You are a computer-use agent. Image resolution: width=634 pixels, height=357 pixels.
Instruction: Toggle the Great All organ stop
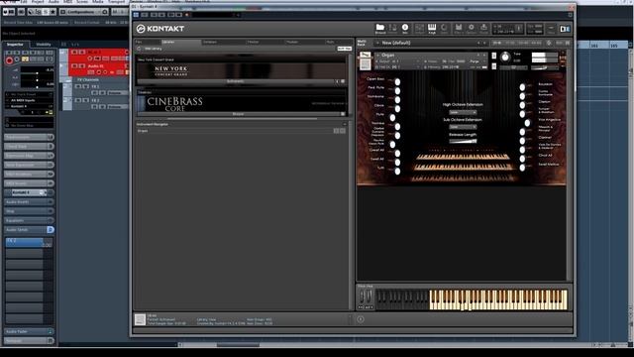point(397,154)
